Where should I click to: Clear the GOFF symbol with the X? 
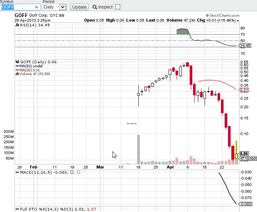[x=36, y=7]
